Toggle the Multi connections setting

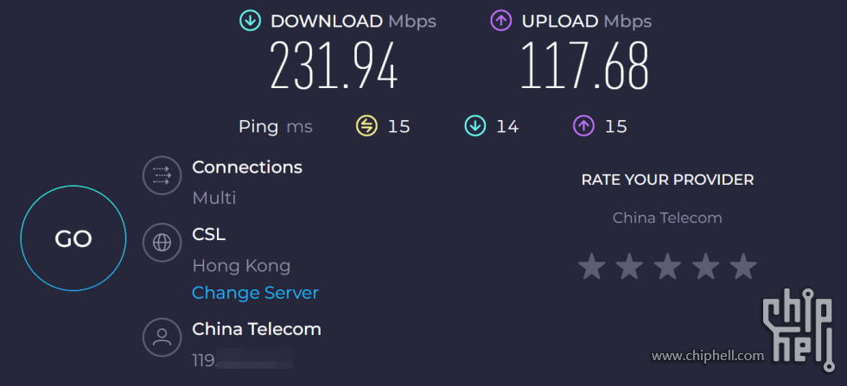[x=214, y=198]
